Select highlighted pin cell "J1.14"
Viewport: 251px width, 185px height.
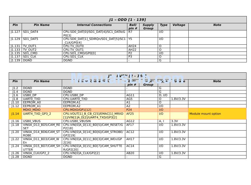(15, 114)
